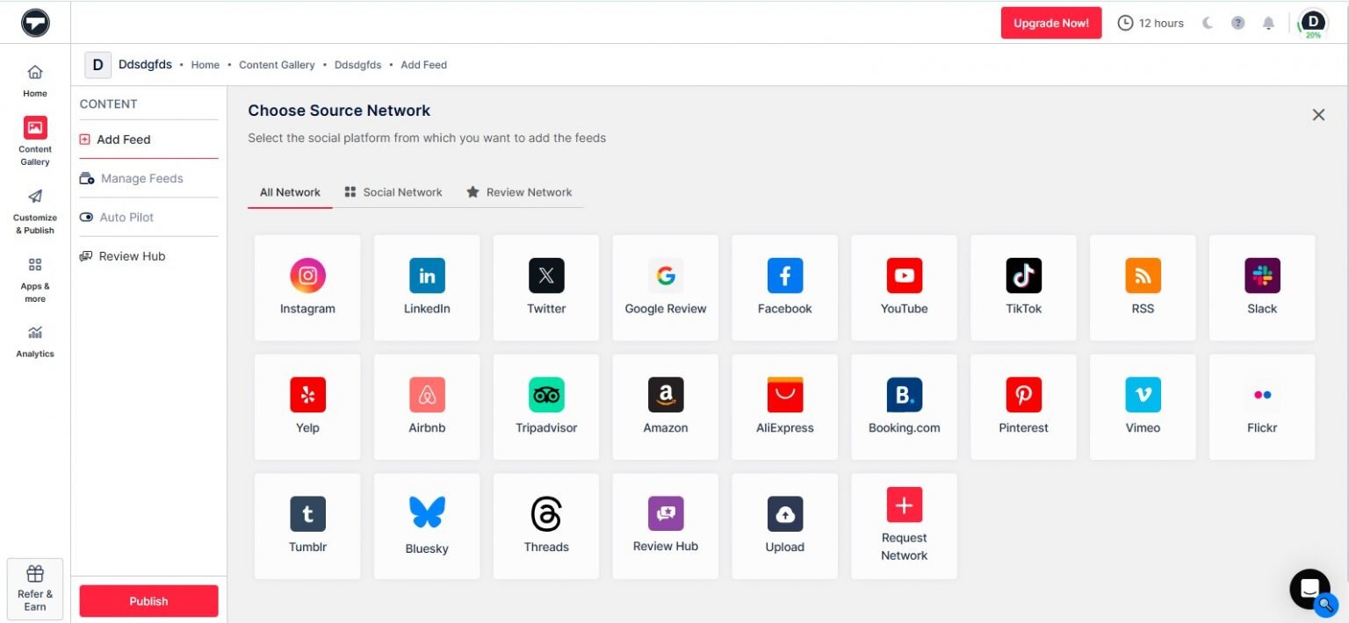Open the Ddsdgfds workspace breadcrumb menu

pyautogui.click(x=145, y=64)
